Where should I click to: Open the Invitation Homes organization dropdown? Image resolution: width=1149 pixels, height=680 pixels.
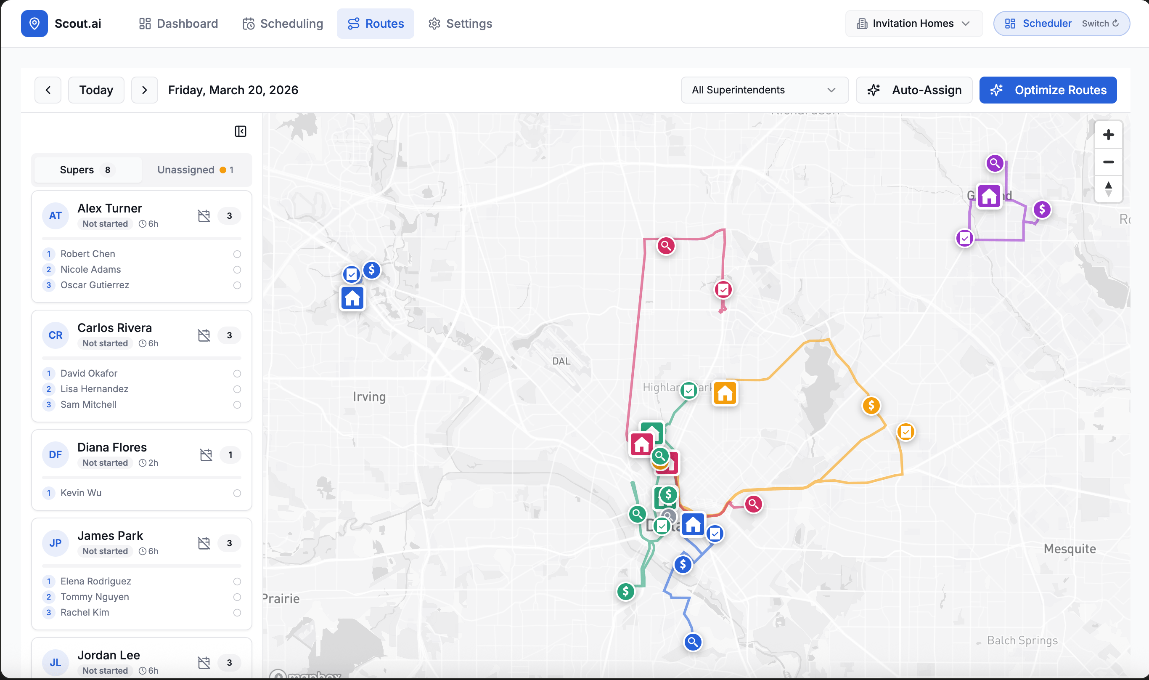913,24
